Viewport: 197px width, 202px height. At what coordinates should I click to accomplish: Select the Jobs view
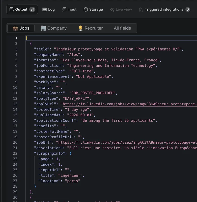point(21,28)
